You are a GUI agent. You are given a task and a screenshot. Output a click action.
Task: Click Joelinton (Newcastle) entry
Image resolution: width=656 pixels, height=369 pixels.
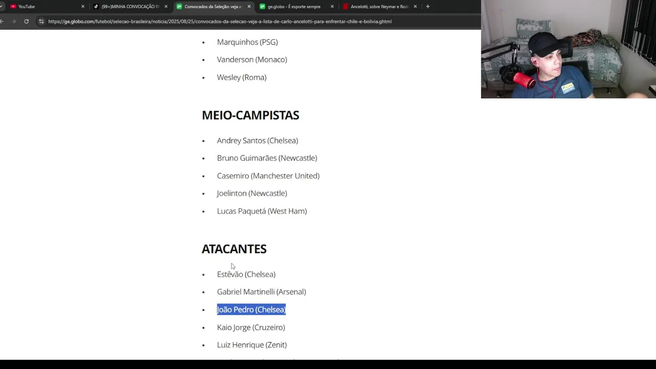tap(252, 193)
